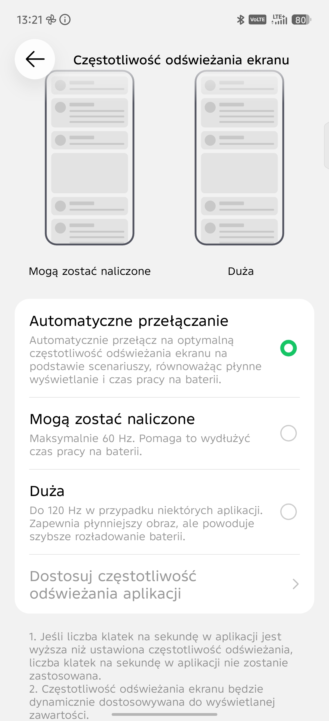Select the Duża 120 Hz radio button

point(288,512)
